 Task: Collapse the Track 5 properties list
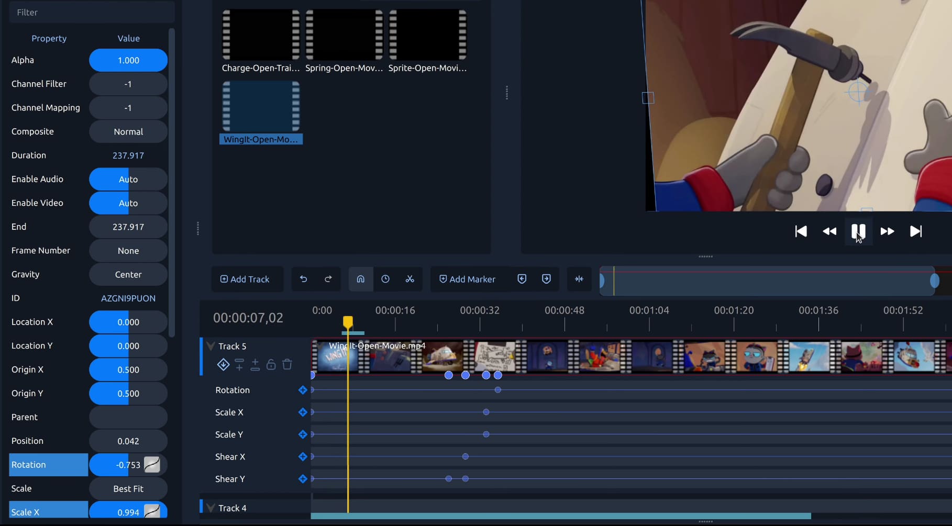(211, 345)
